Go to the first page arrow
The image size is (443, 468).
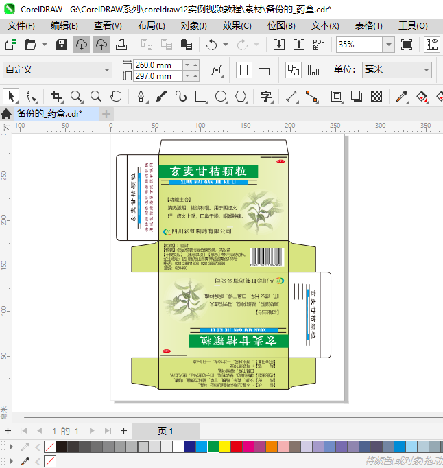coord(23,431)
